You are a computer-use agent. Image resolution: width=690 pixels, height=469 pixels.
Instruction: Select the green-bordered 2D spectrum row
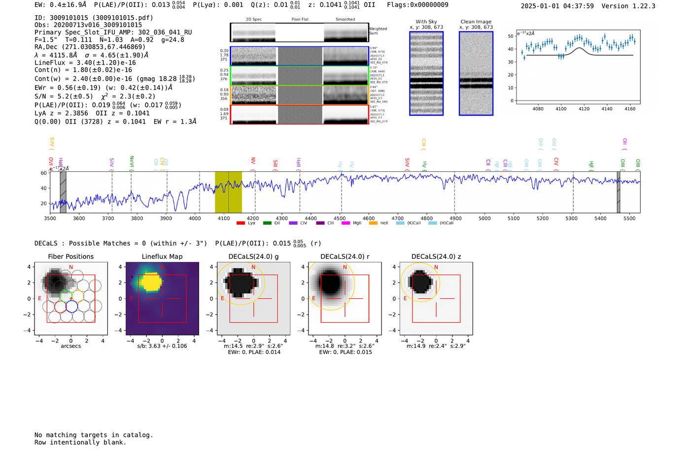pyautogui.click(x=299, y=76)
